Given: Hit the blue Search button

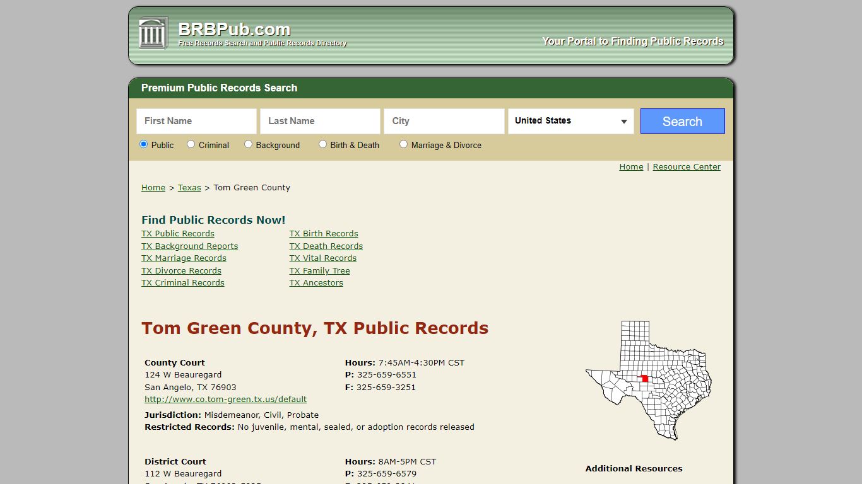Looking at the screenshot, I should tap(682, 121).
